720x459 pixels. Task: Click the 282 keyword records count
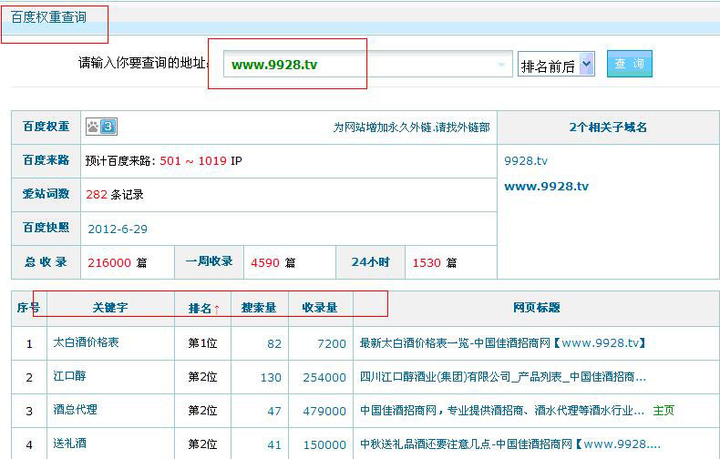(97, 195)
